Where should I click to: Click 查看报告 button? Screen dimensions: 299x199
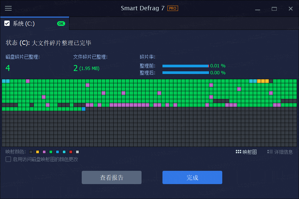(x=112, y=177)
